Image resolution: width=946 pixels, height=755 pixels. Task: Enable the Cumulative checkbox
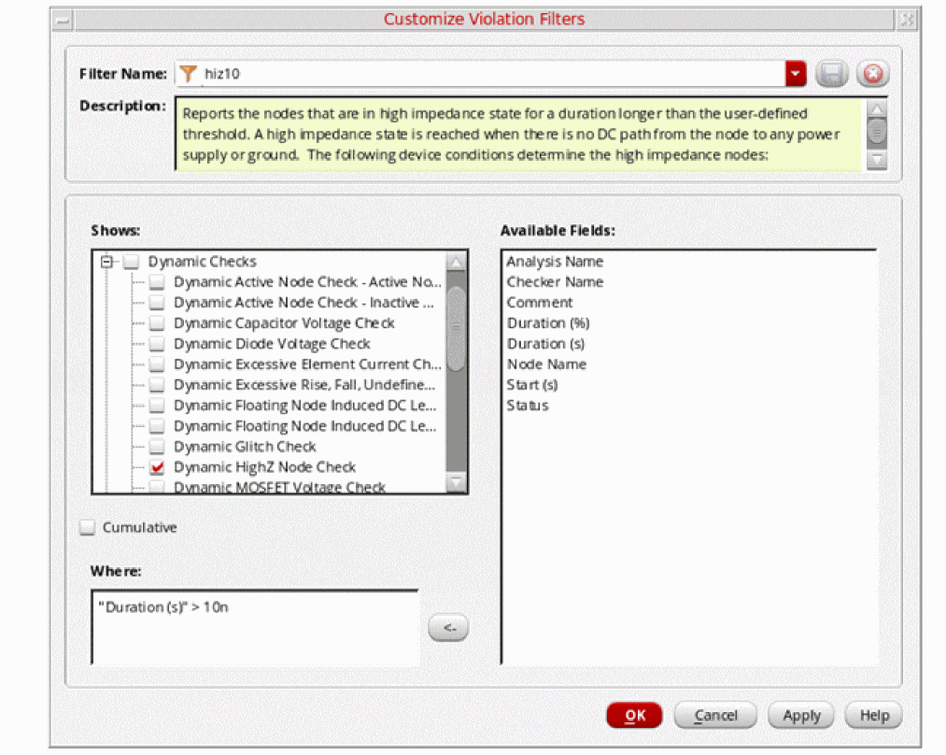click(x=88, y=528)
